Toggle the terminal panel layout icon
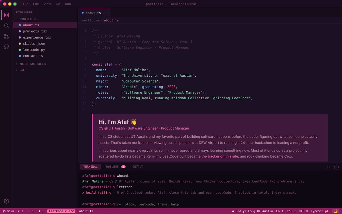The width and height of the screenshot is (342, 214). pyautogui.click(x=328, y=167)
